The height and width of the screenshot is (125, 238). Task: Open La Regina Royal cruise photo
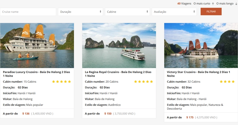(x=119, y=45)
